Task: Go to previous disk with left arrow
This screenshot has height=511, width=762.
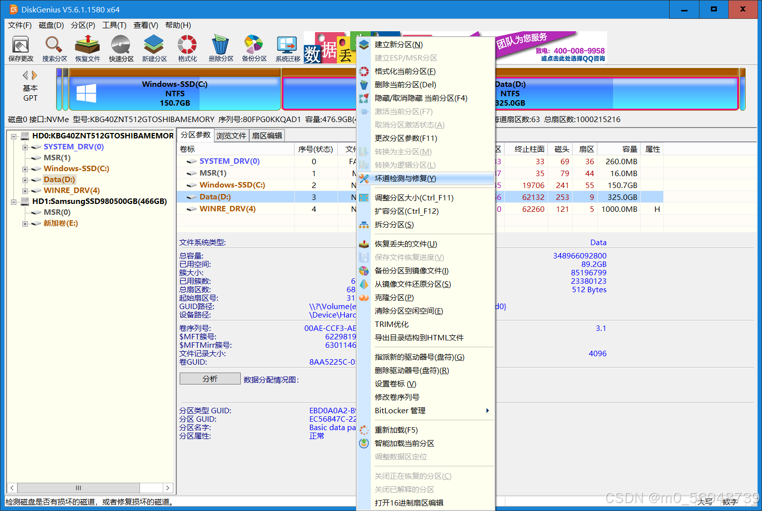Action: coord(25,75)
